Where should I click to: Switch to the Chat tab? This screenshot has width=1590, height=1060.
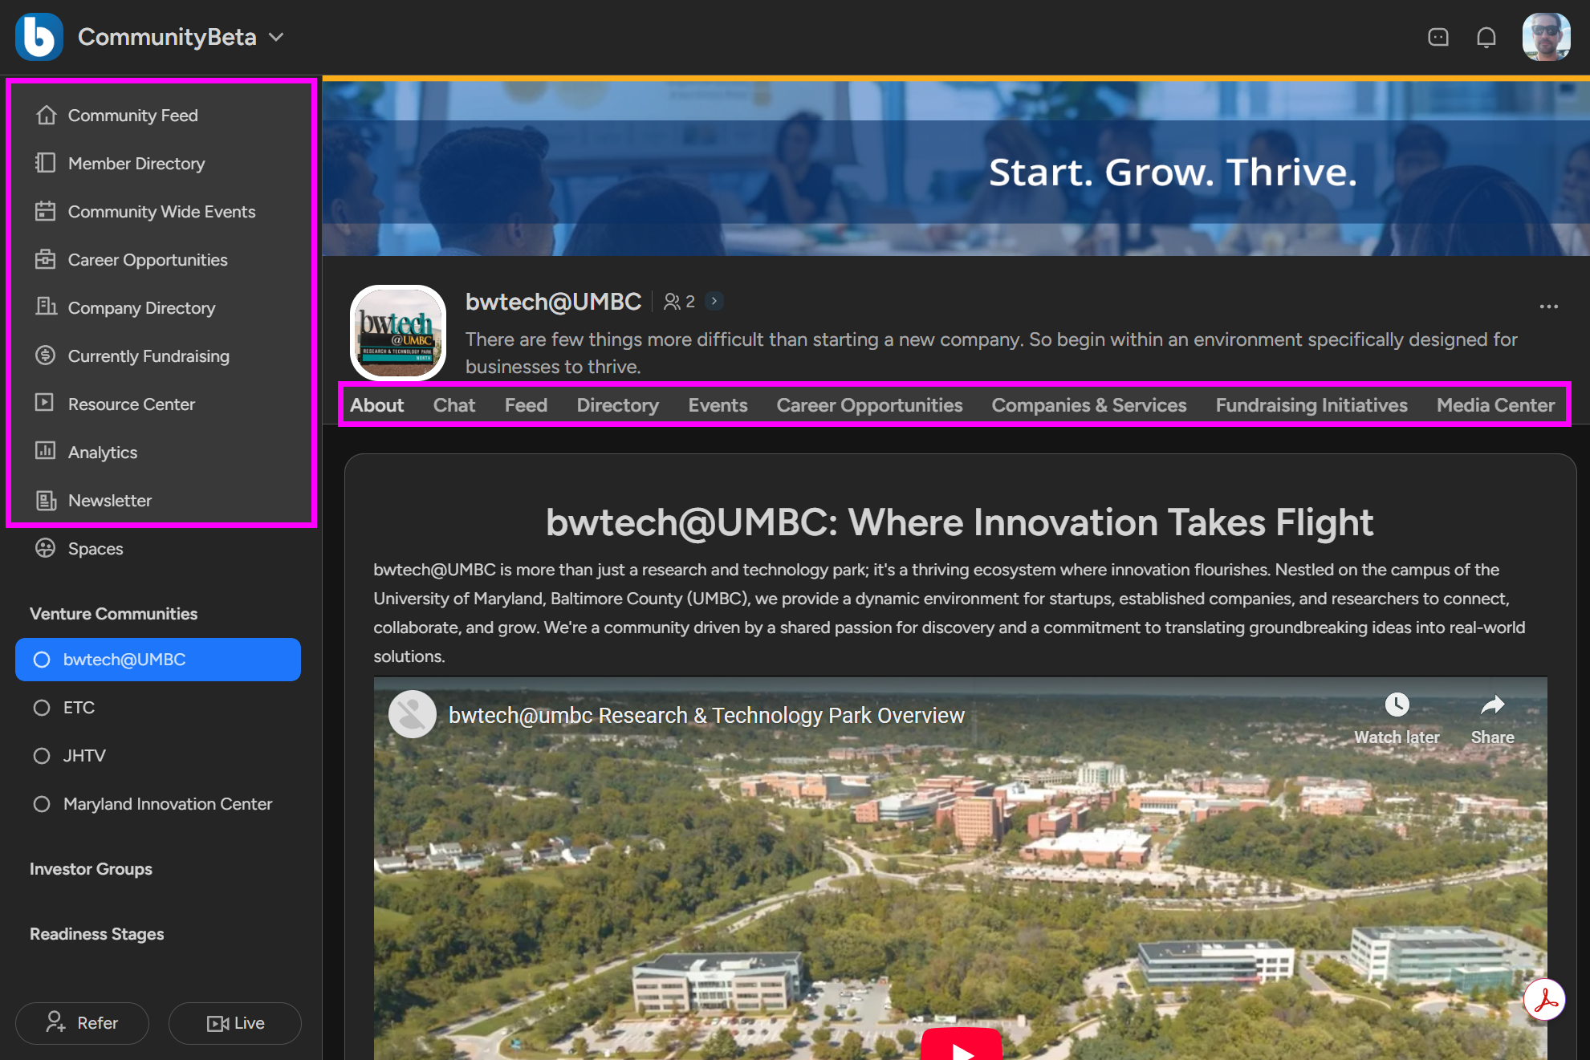(x=454, y=405)
